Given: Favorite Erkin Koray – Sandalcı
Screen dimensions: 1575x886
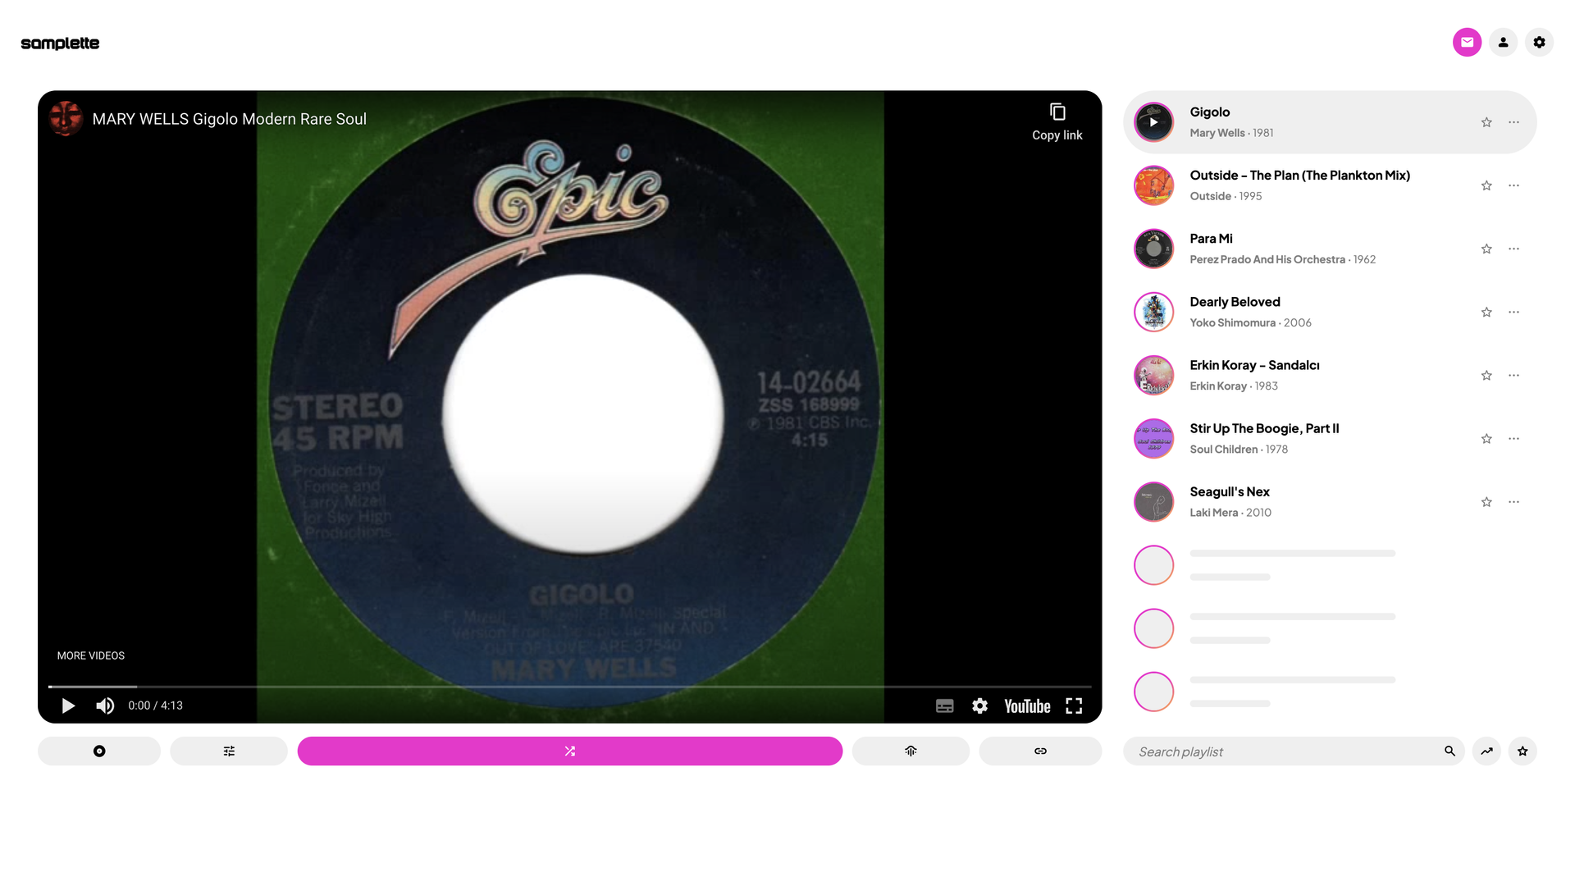Looking at the screenshot, I should pyautogui.click(x=1486, y=375).
